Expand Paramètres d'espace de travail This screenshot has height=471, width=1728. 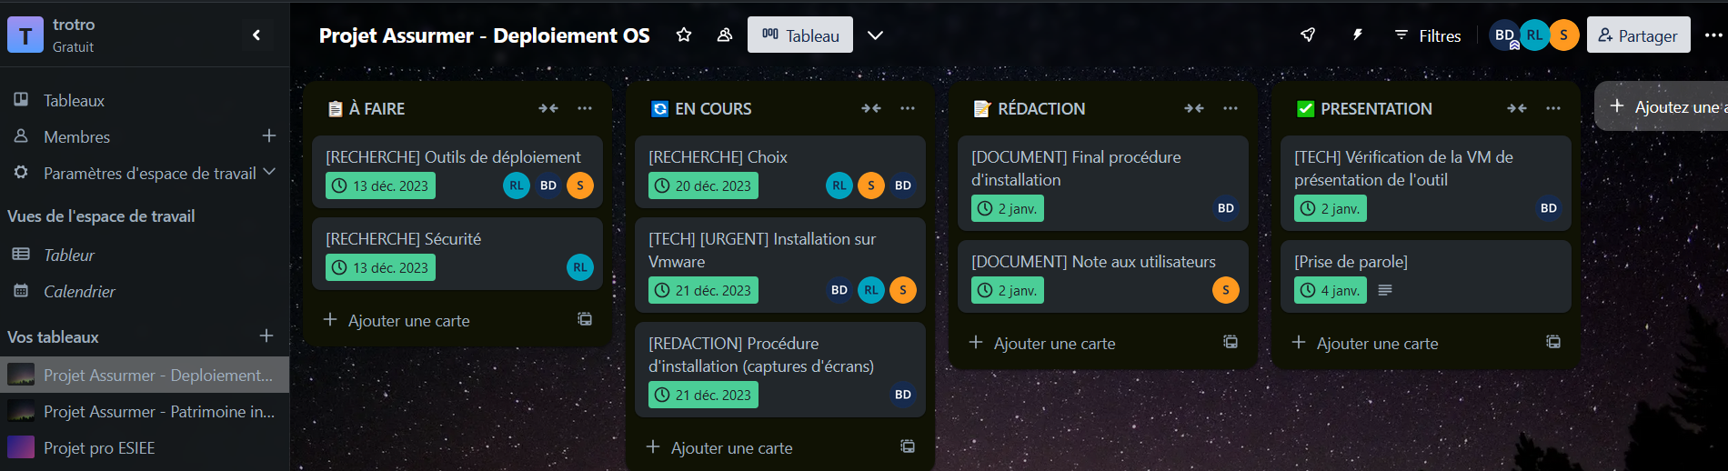pos(269,173)
